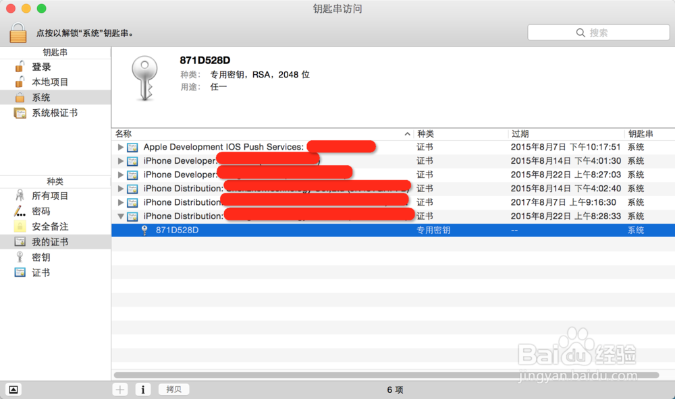Click the green zoom window button
The width and height of the screenshot is (675, 399).
[x=41, y=8]
